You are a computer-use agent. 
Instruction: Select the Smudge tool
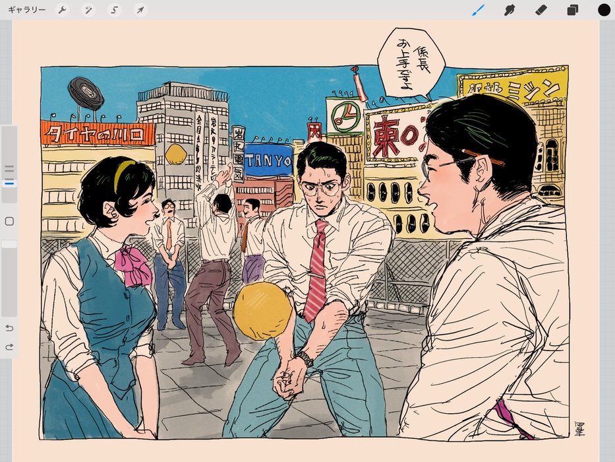click(509, 10)
